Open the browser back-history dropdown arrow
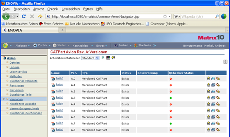Viewport: 230px width, 137px height. point(17,16)
